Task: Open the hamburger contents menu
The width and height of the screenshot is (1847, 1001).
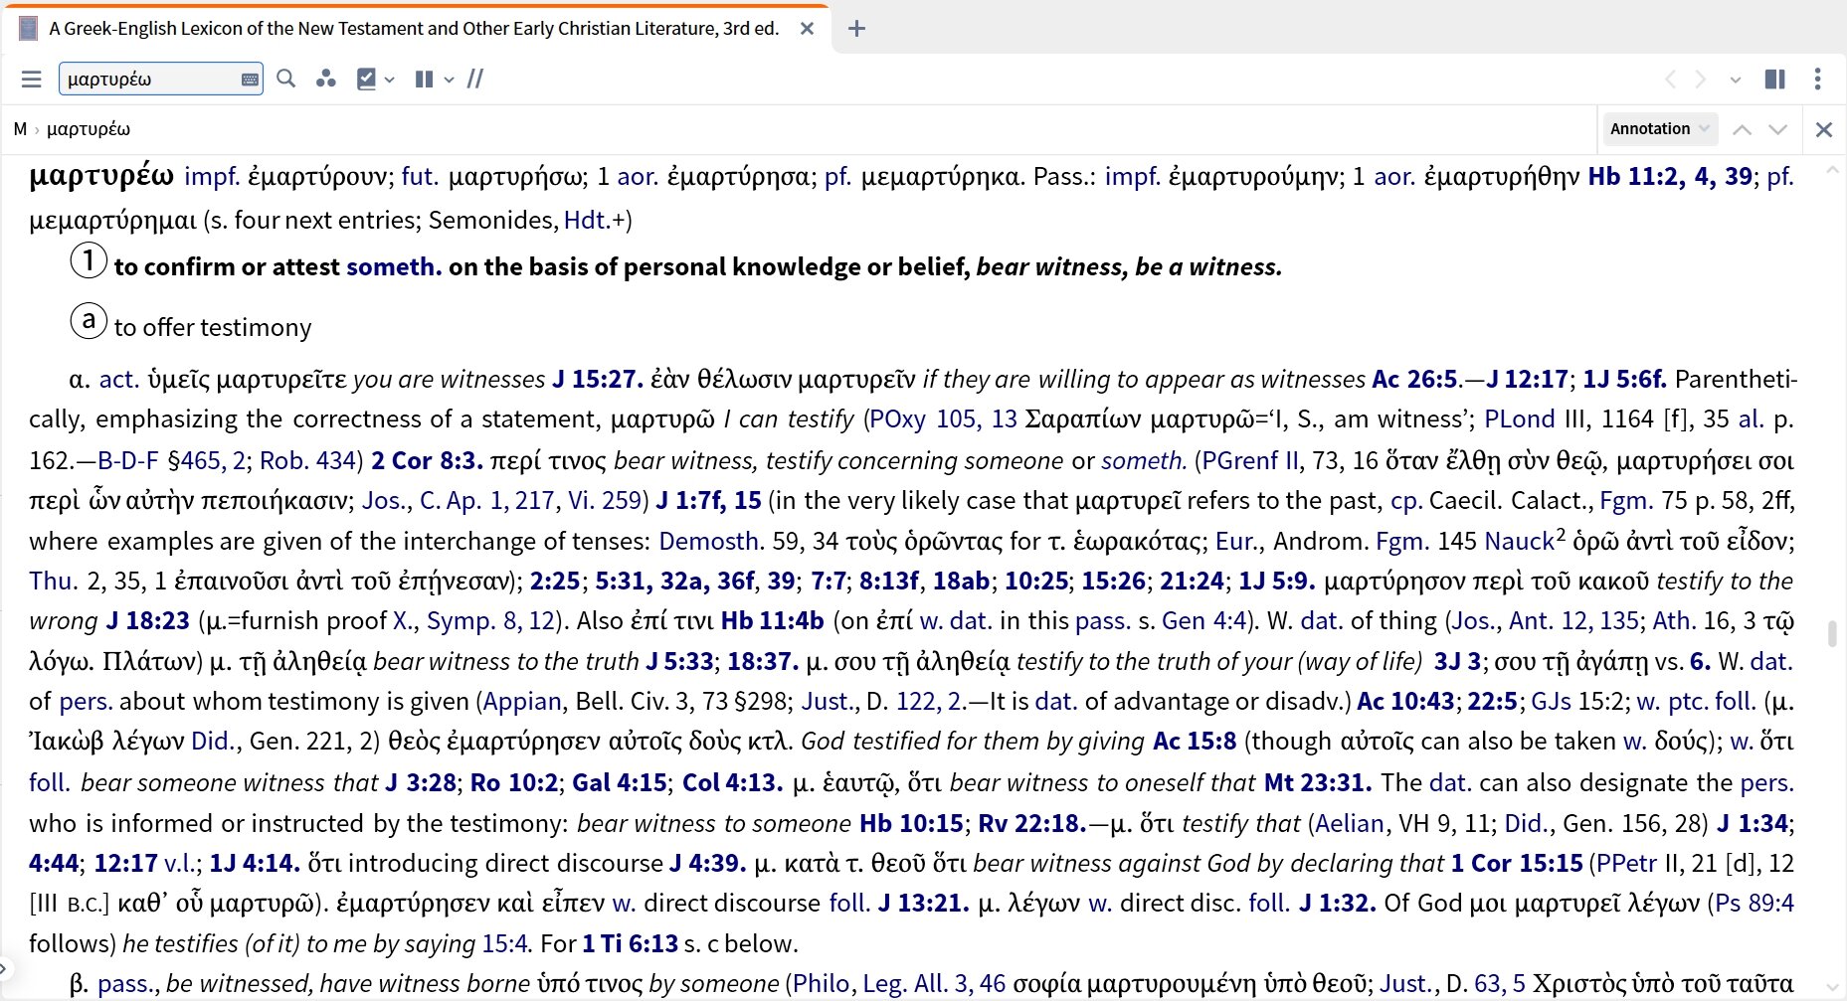Action: 32,80
